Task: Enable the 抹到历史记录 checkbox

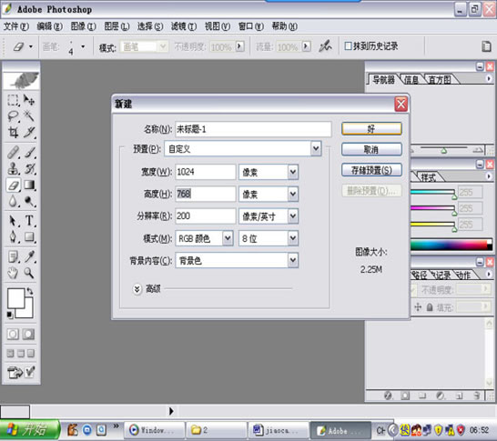Action: (x=348, y=46)
